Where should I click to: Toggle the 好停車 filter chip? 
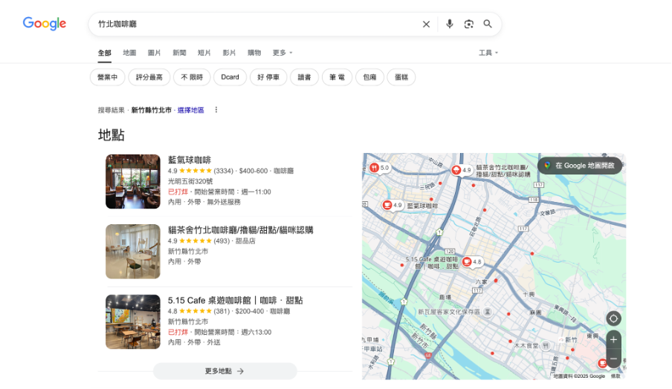pyautogui.click(x=268, y=77)
